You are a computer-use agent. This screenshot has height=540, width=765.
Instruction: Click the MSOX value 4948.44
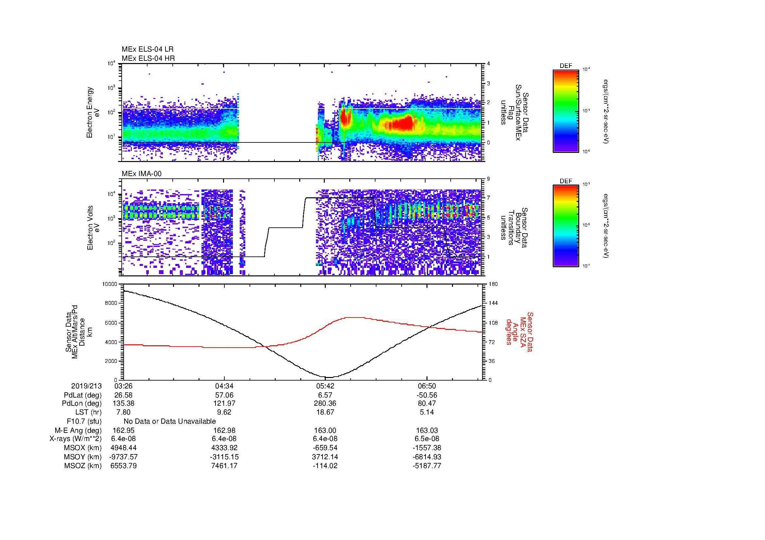point(124,448)
